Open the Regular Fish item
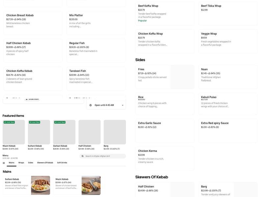Screen dimensions: 263x197 pyautogui.click(x=96, y=51)
